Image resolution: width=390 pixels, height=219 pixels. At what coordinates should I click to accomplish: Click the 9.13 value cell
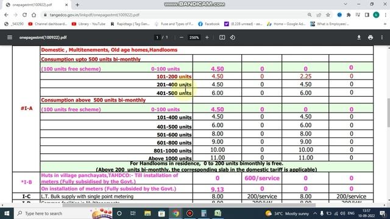(217, 189)
